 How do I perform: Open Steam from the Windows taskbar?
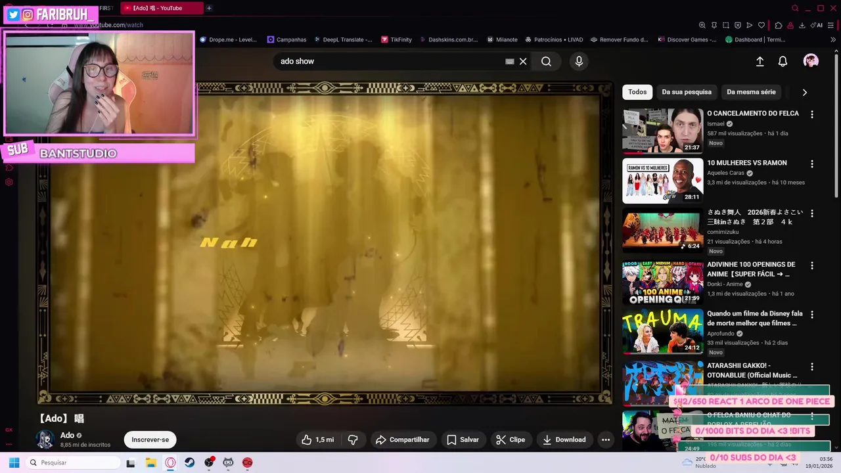click(189, 462)
